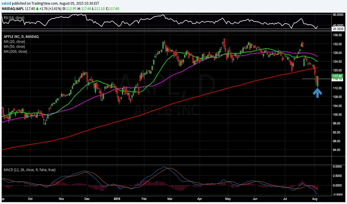Select the NASDAQ:AAPL ticker symbol
The width and height of the screenshot is (347, 204).
[13, 9]
